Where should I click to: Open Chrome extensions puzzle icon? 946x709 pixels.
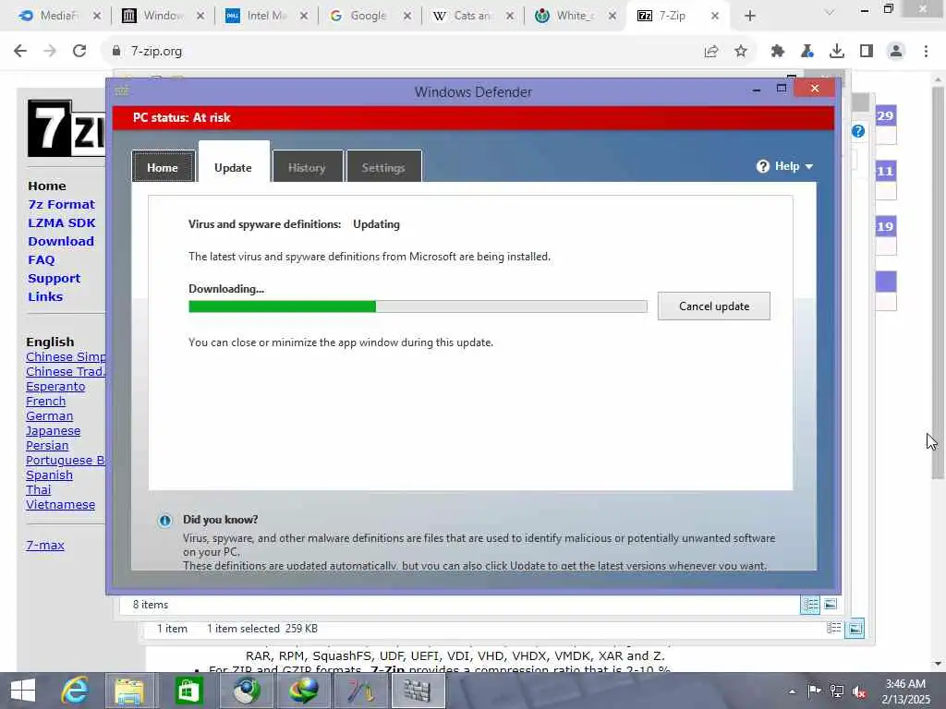click(778, 52)
